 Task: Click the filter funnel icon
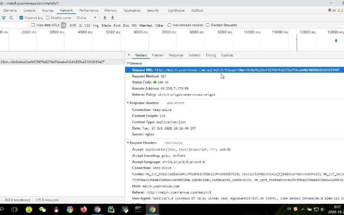point(3,18)
